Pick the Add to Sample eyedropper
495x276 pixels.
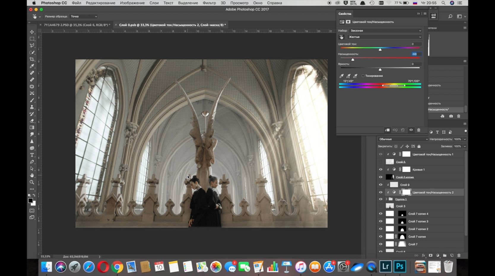pyautogui.click(x=348, y=76)
